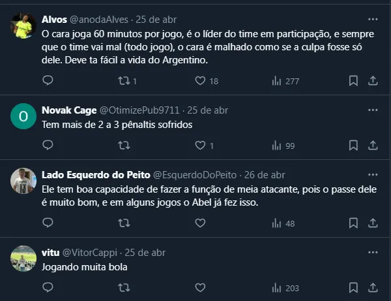Bookmark the Alvos tweet
The image size is (391, 301).
click(x=353, y=81)
